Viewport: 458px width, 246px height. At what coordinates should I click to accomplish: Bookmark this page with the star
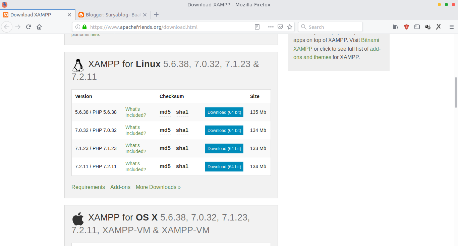click(x=290, y=27)
